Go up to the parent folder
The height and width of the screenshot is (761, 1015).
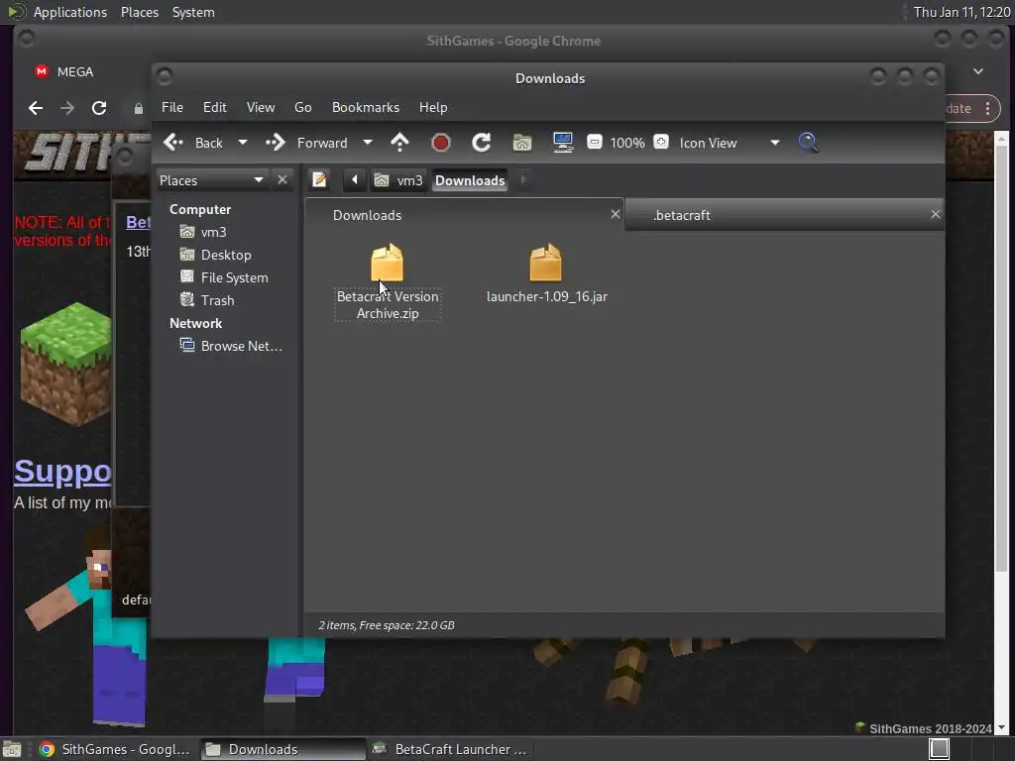pos(400,143)
